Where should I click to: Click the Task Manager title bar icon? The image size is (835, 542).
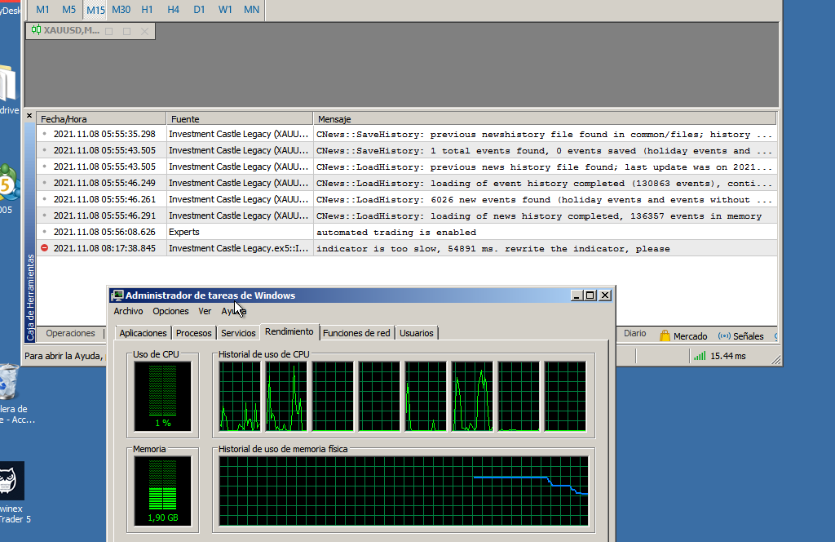(x=117, y=295)
